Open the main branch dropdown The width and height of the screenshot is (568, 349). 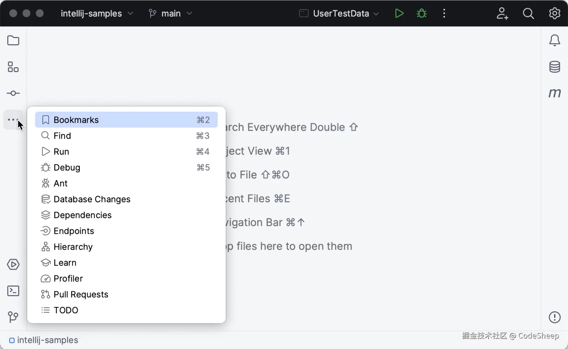pyautogui.click(x=171, y=13)
